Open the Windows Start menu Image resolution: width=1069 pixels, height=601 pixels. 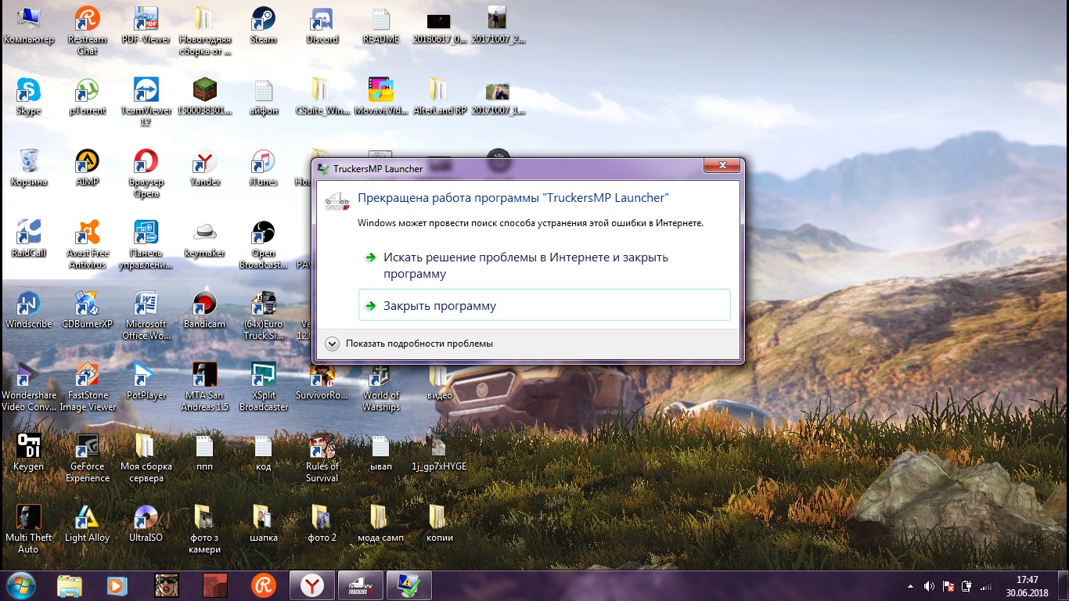tap(20, 585)
